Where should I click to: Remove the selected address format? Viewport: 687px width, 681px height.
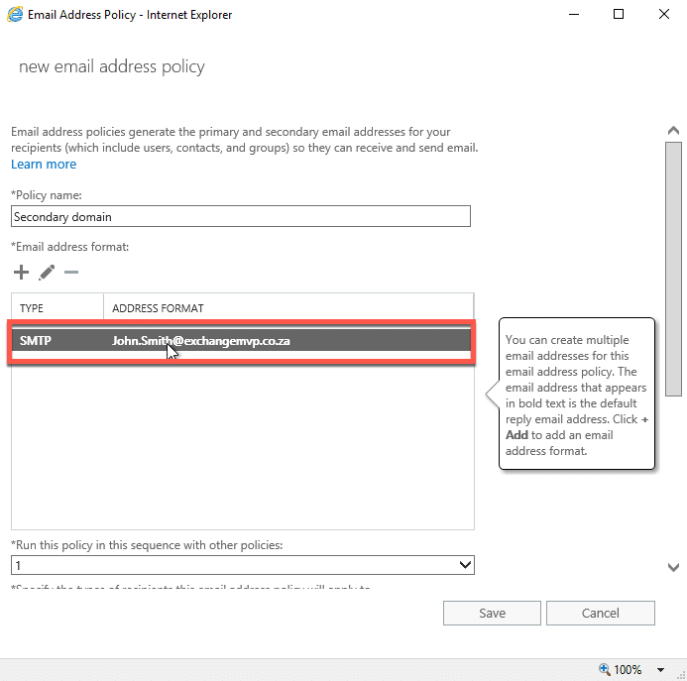[71, 273]
